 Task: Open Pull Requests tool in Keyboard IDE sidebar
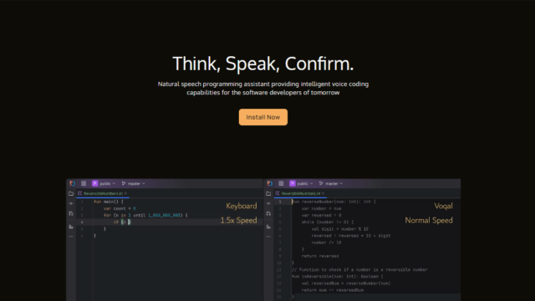[71, 213]
